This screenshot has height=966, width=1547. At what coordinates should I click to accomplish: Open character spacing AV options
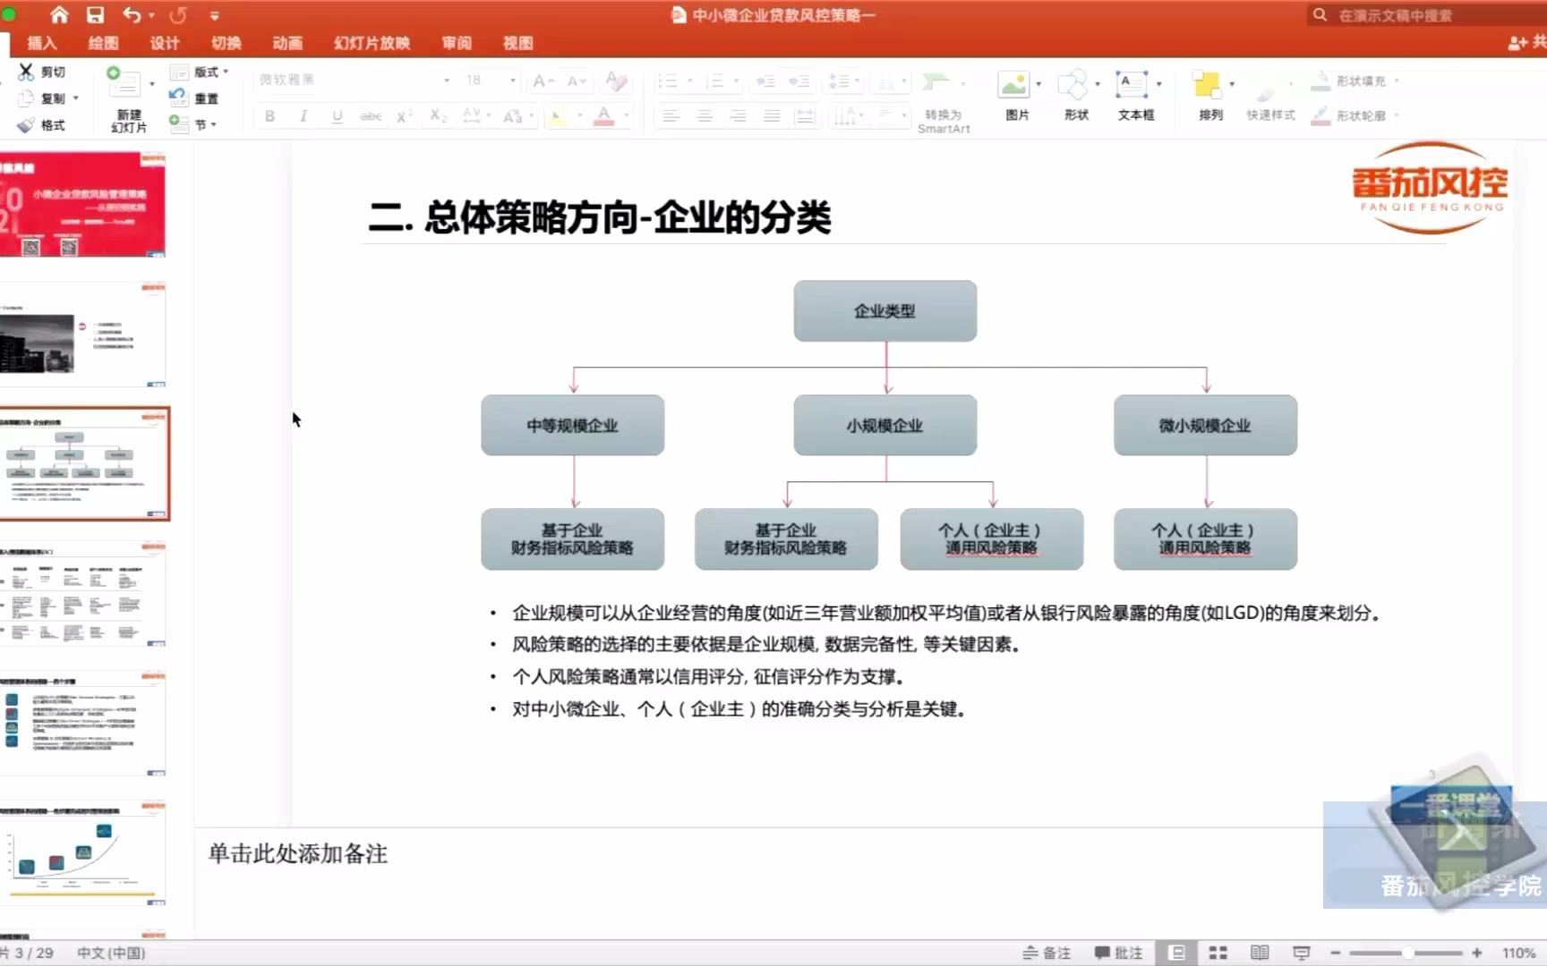(x=475, y=115)
